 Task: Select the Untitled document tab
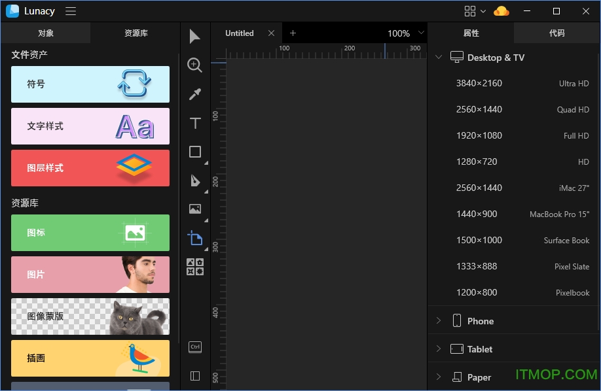pos(240,33)
